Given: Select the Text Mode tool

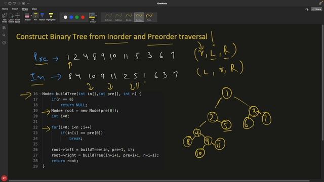Looking at the screenshot, I should point(5,18).
